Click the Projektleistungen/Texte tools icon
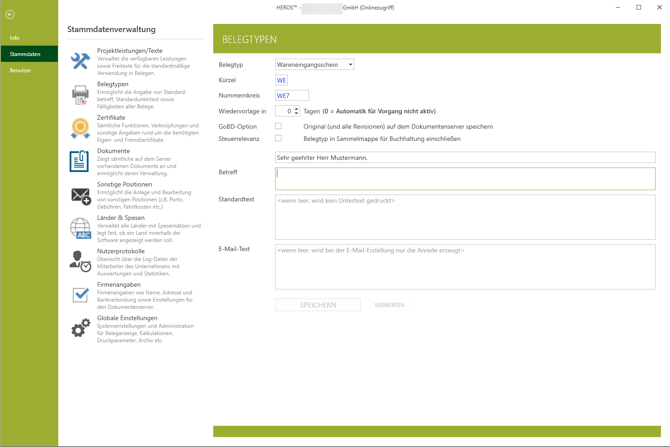670x447 pixels. pyautogui.click(x=80, y=61)
